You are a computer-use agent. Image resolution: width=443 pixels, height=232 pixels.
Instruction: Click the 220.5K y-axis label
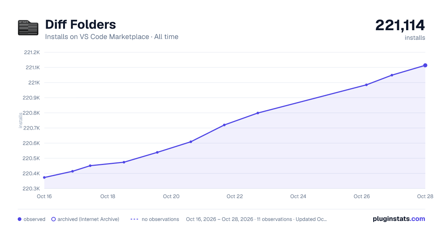[x=31, y=158]
